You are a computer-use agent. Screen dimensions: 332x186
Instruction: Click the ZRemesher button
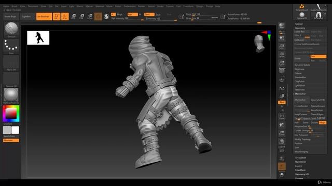click(x=302, y=100)
